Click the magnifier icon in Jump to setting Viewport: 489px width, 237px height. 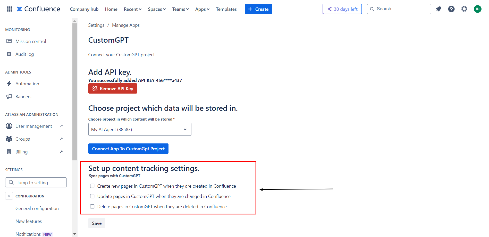point(11,183)
